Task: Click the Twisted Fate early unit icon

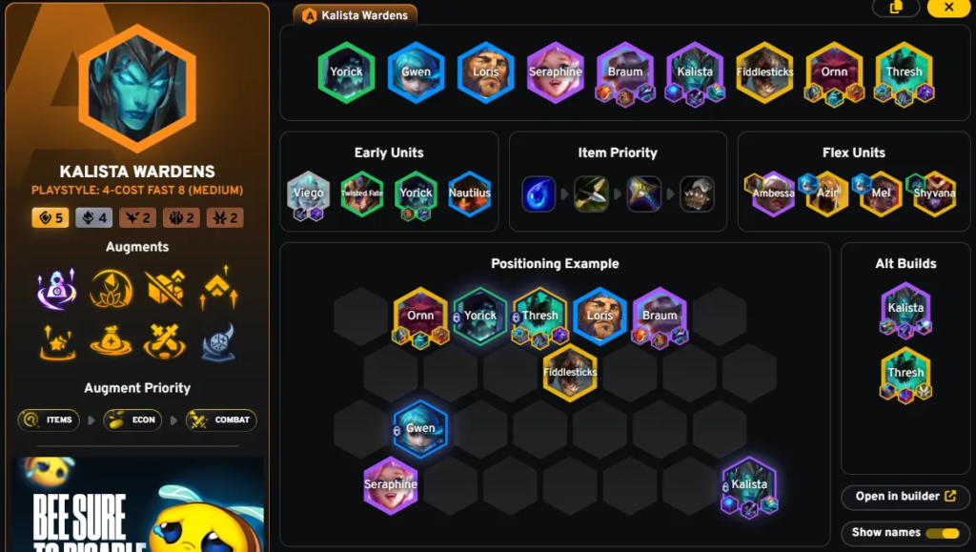Action: pyautogui.click(x=361, y=194)
